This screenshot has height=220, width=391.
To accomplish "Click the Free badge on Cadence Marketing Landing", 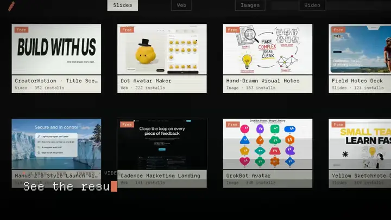I will click(x=127, y=125).
